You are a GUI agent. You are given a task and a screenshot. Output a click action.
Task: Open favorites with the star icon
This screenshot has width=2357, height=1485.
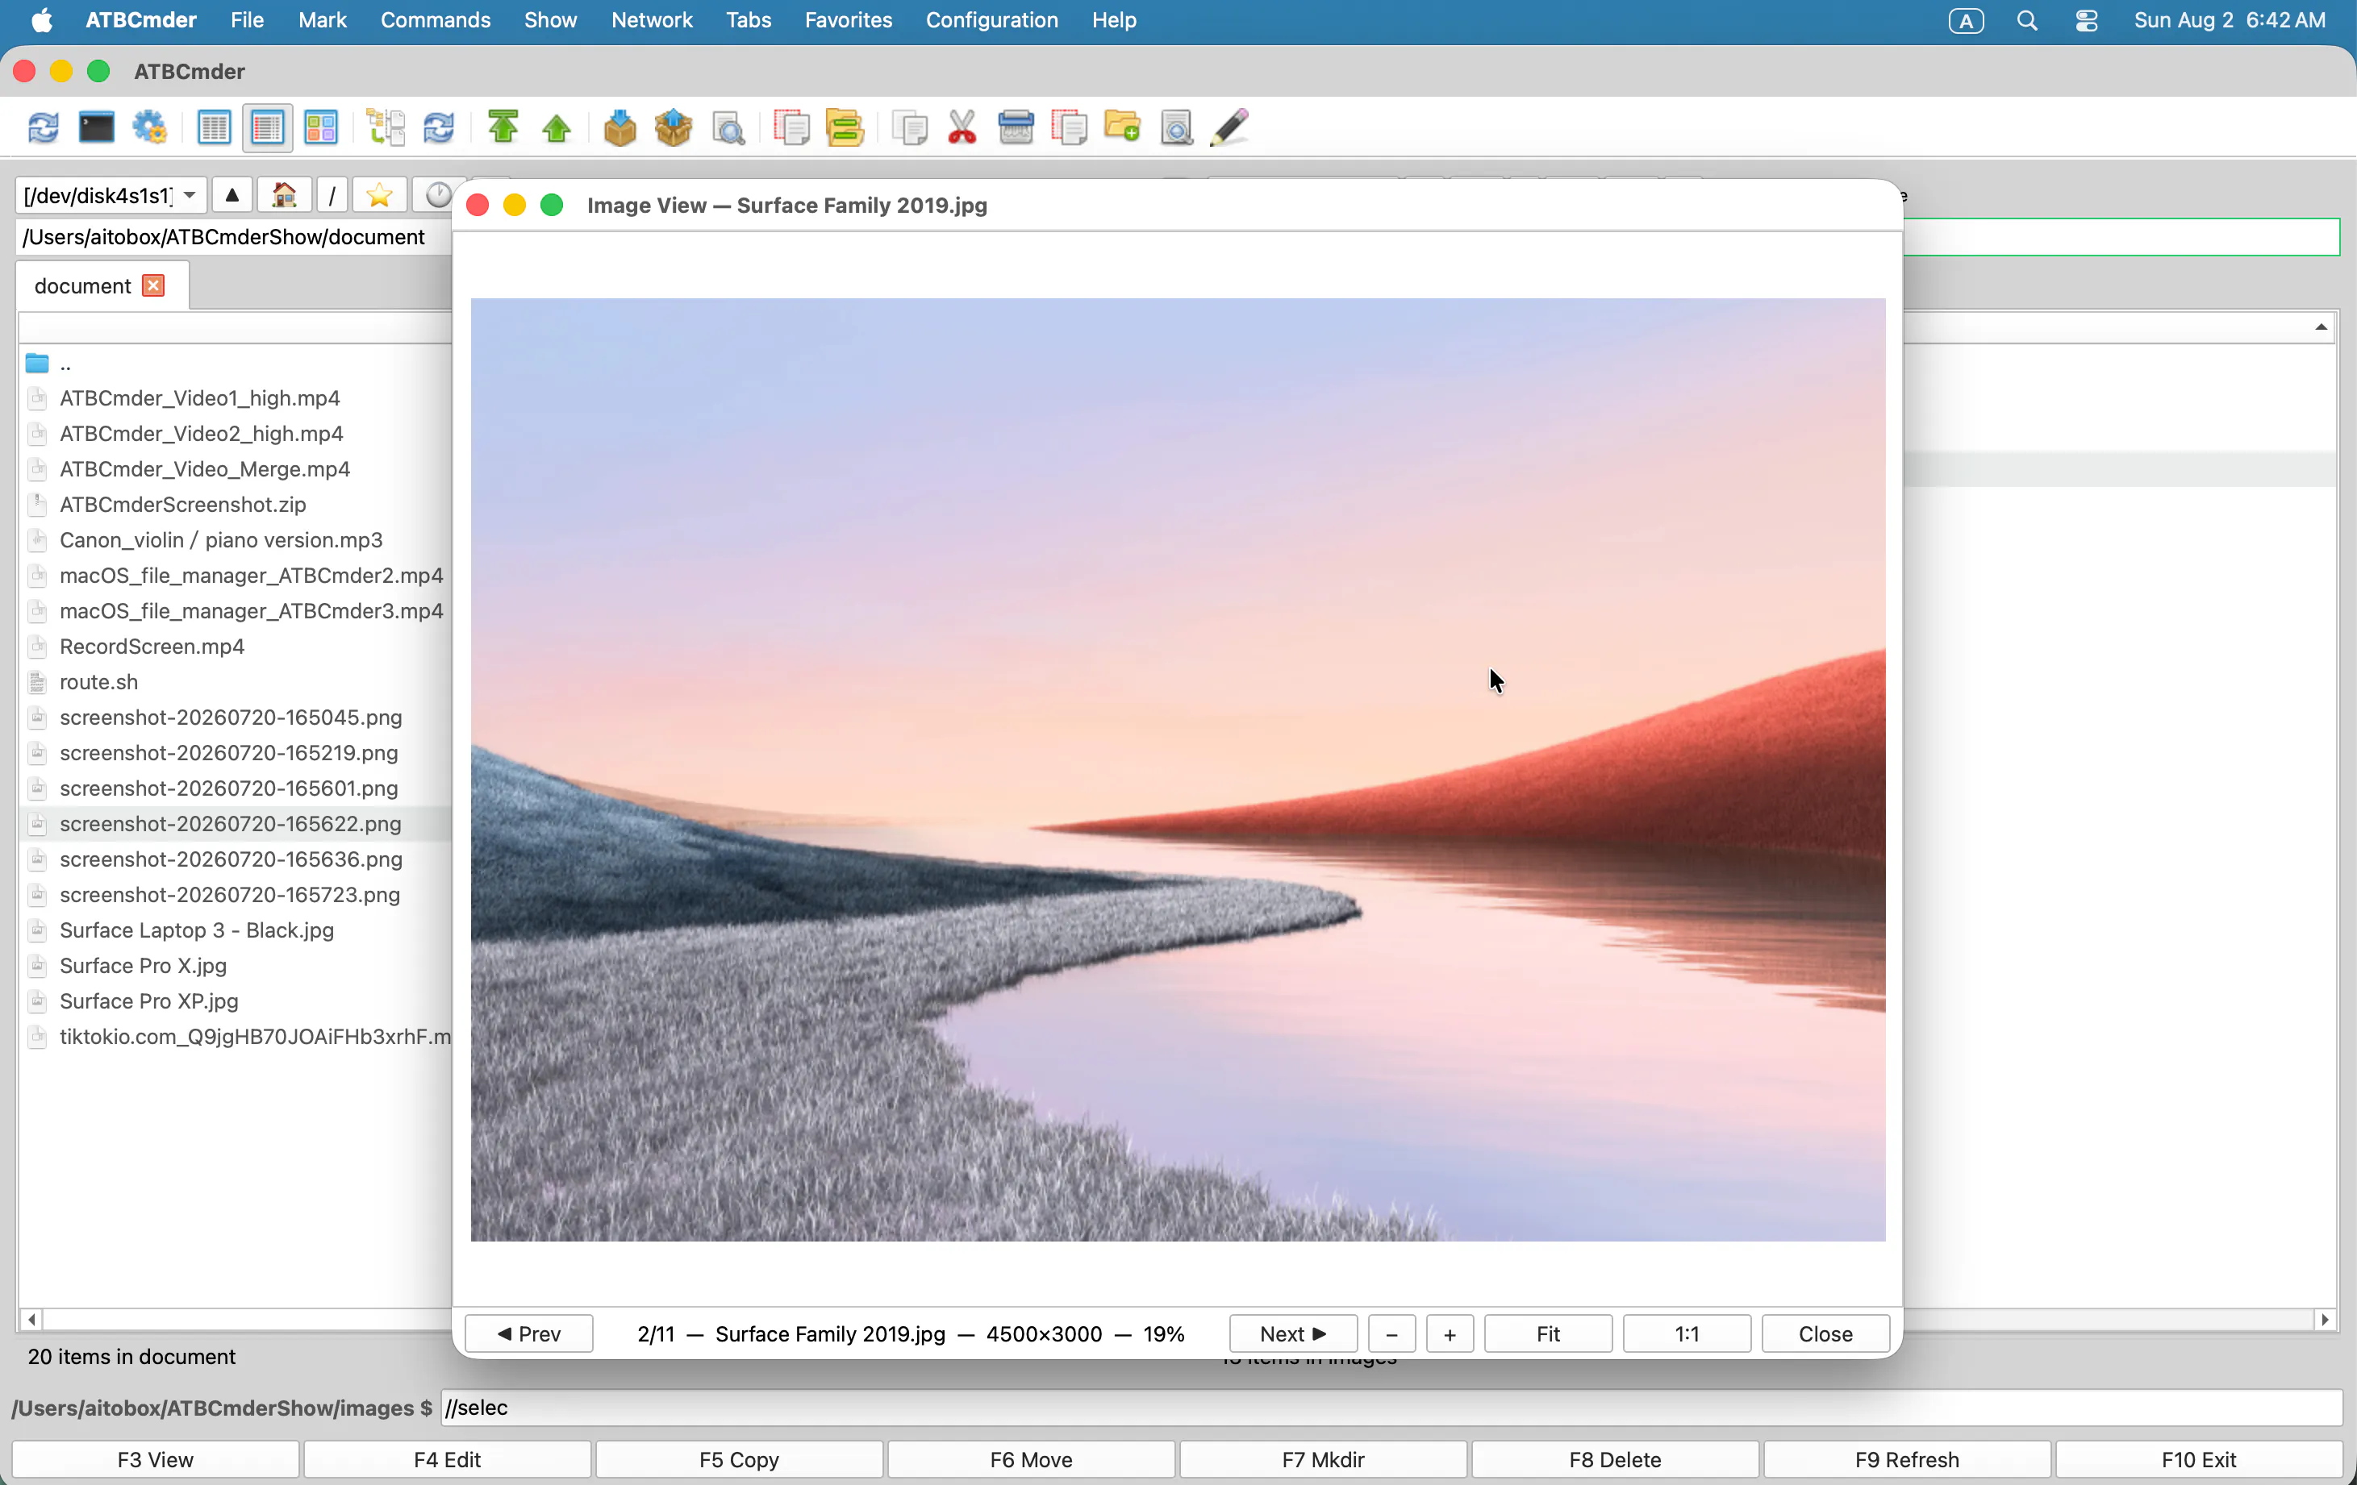click(x=380, y=196)
